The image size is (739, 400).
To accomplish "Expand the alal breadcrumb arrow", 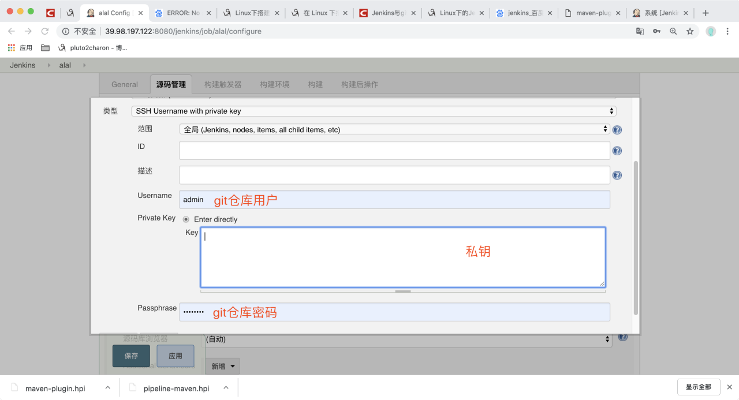I will (x=84, y=65).
